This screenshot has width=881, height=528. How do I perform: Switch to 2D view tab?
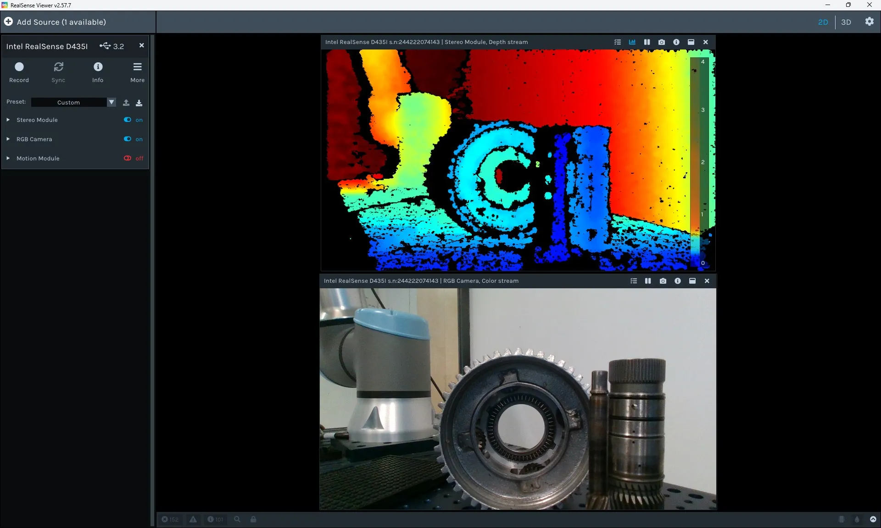coord(823,22)
